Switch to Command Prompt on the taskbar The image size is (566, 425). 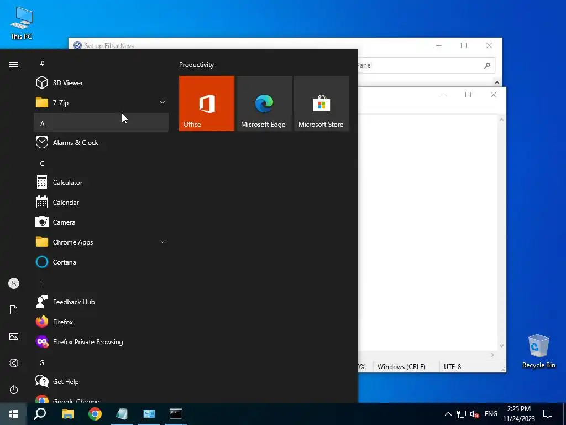(176, 414)
